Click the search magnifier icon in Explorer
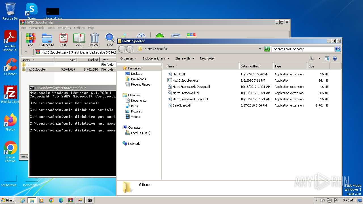 (337, 49)
